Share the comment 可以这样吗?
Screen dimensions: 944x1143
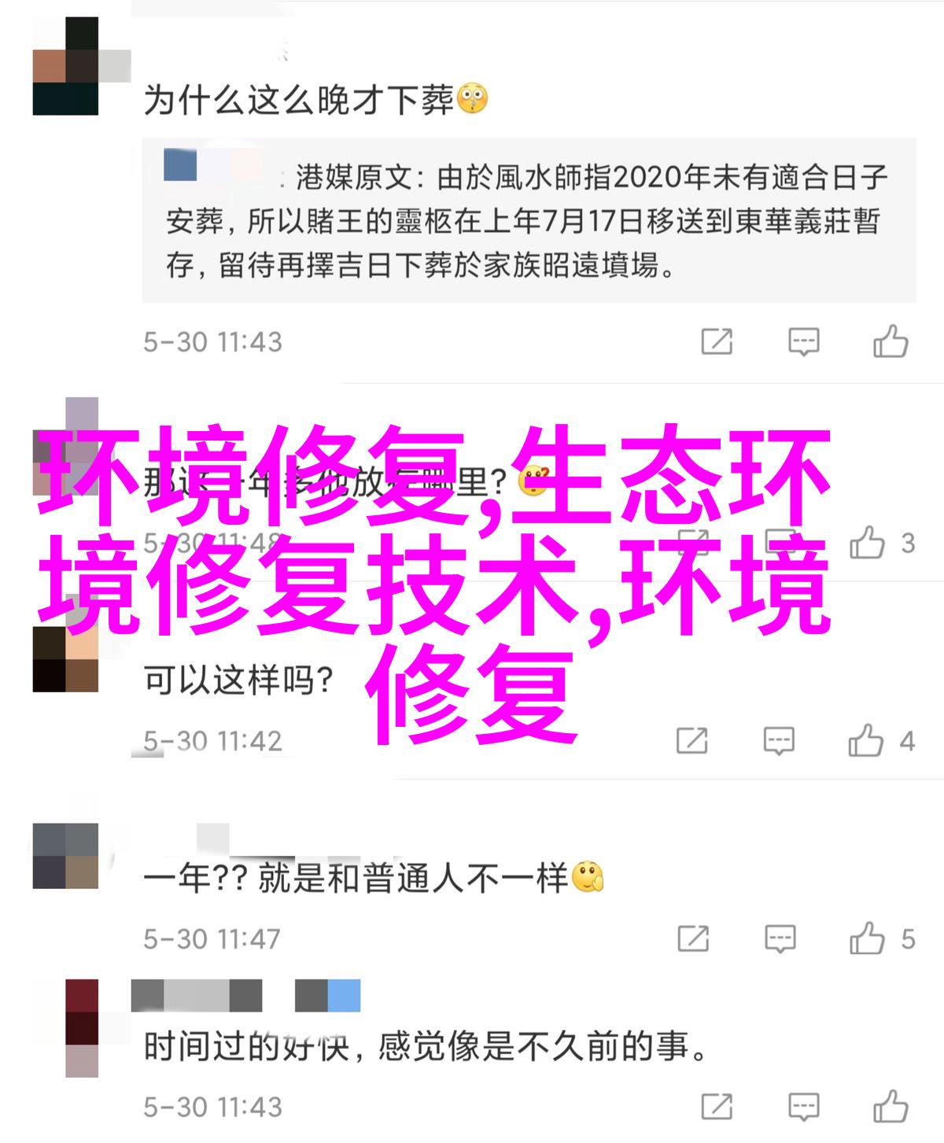click(x=692, y=741)
